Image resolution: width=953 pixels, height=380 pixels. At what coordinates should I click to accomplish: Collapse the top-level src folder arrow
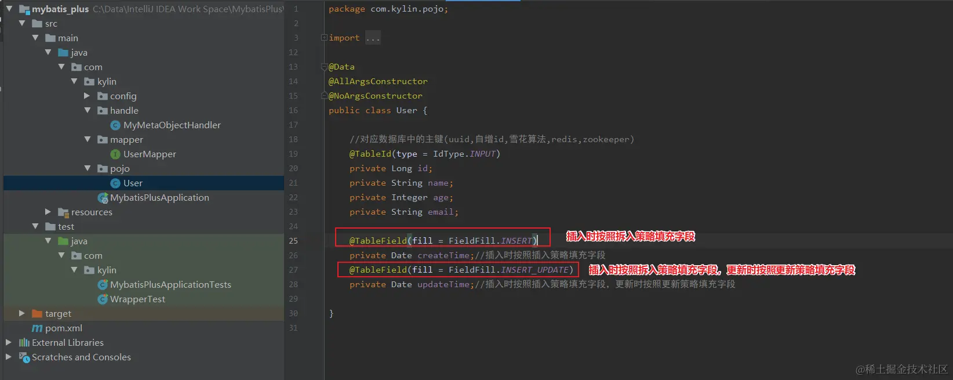click(22, 23)
